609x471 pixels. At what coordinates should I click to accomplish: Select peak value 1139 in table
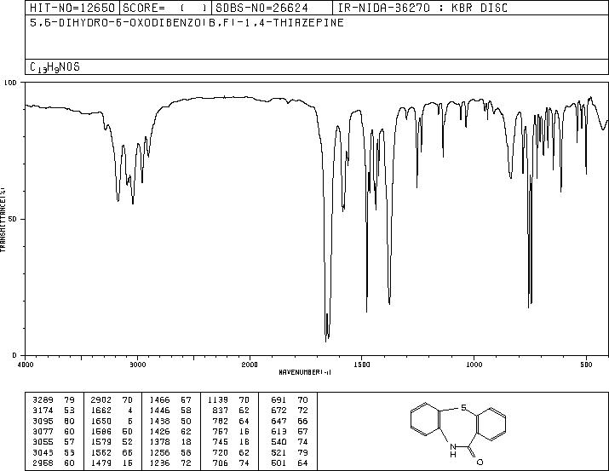coord(218,400)
